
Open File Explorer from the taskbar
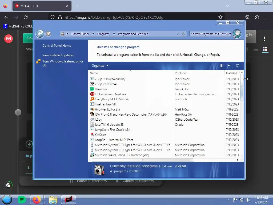53,200
